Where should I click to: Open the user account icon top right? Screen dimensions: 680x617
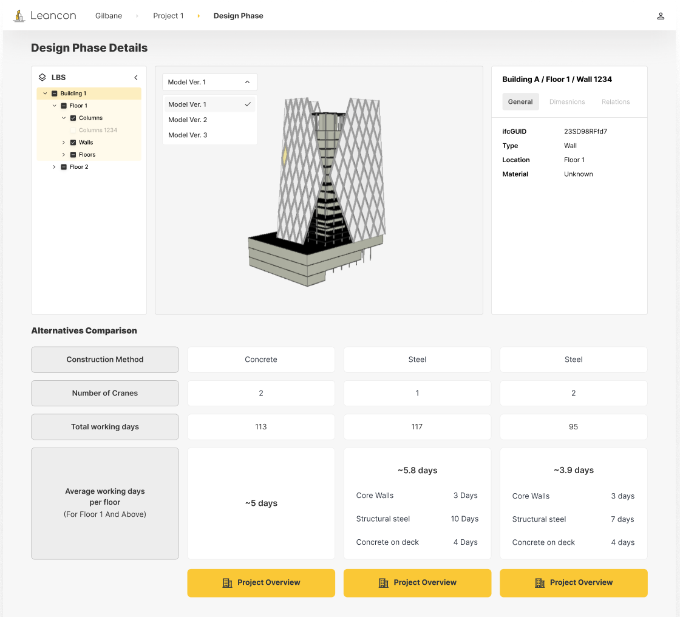pos(661,16)
